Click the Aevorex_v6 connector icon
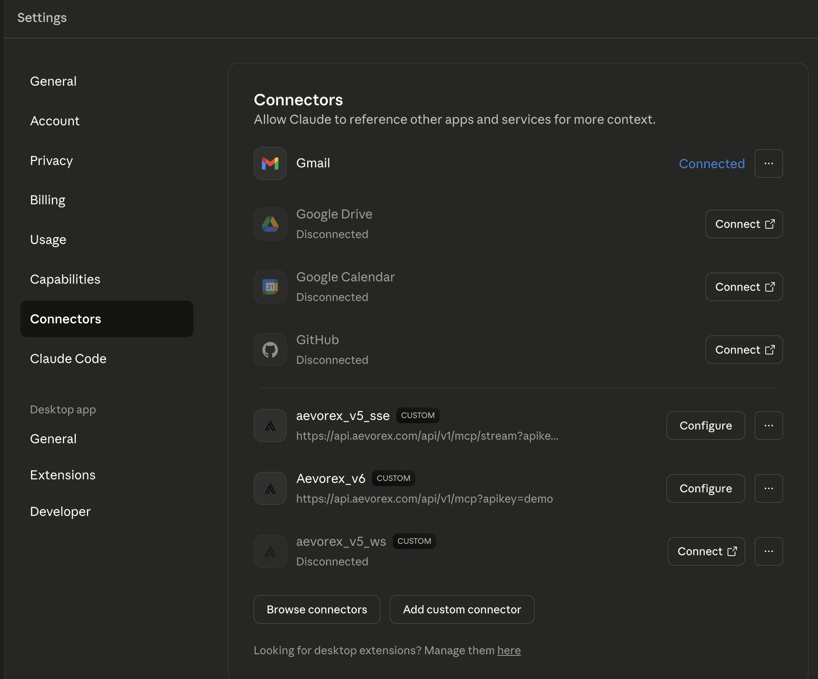Image resolution: width=818 pixels, height=679 pixels. [x=270, y=488]
